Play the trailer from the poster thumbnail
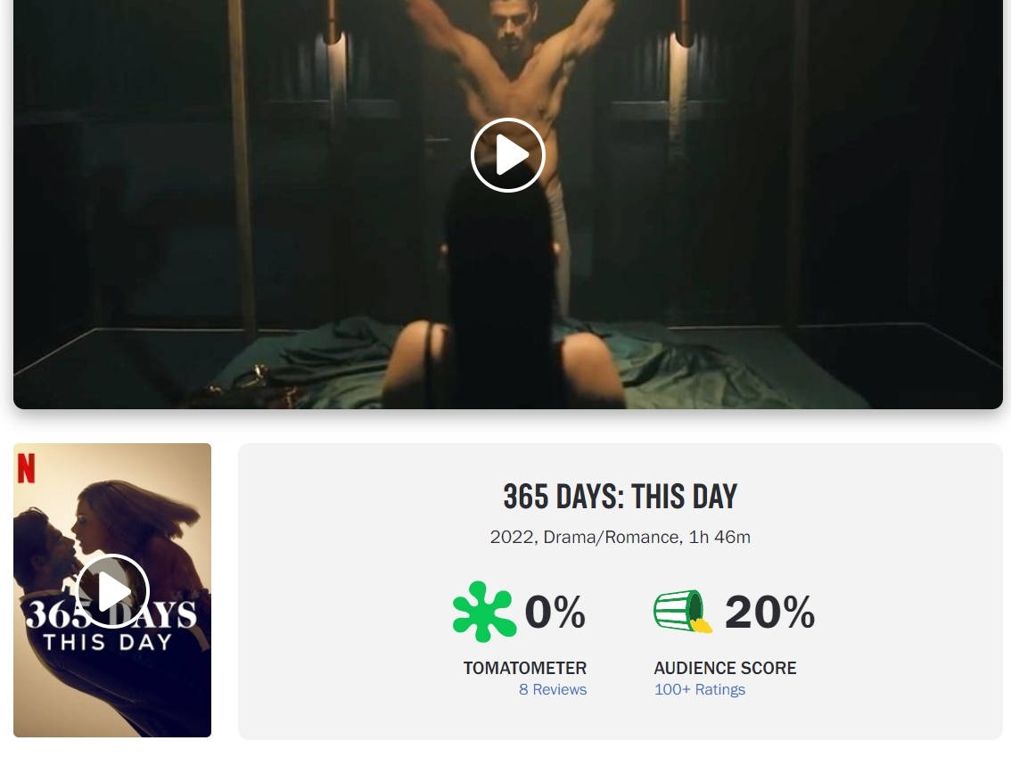 [113, 590]
